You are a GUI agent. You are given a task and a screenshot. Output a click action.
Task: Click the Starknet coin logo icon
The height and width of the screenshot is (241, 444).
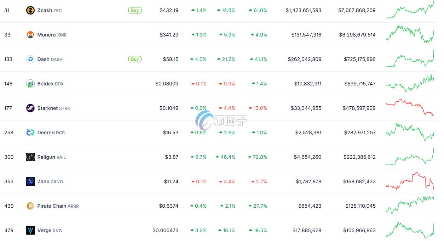tap(30, 108)
